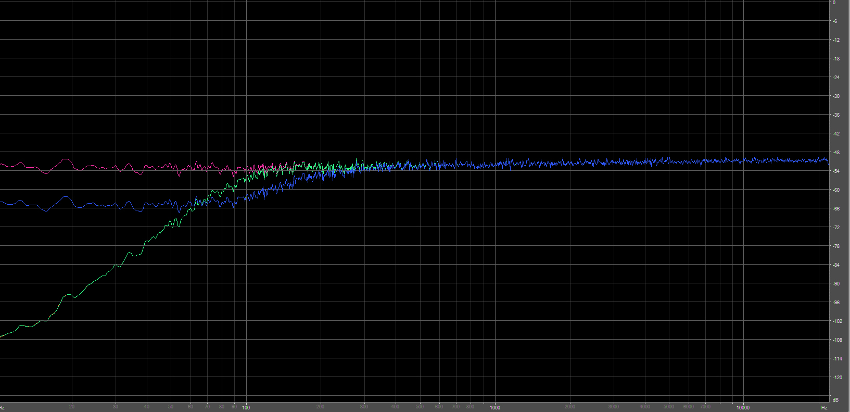The image size is (850, 412).
Task: Click the -48 dB amplitude axis label
Action: [x=835, y=153]
